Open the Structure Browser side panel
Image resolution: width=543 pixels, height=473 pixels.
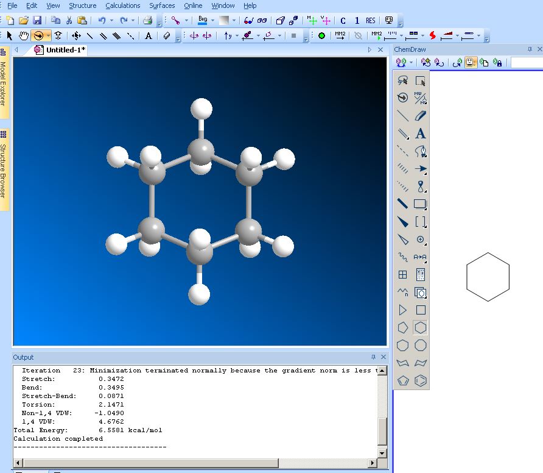[x=4, y=168]
